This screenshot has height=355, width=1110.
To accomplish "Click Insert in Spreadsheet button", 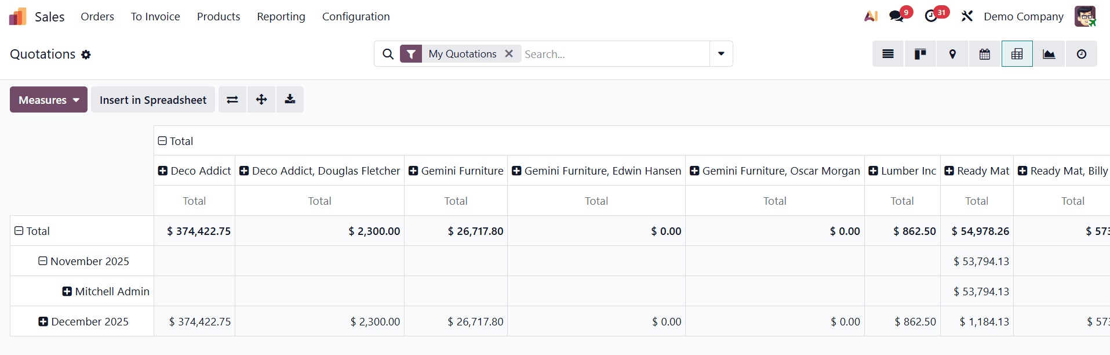I will (153, 100).
